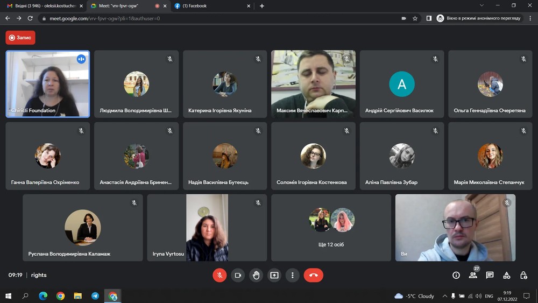The height and width of the screenshot is (303, 538).
Task: Open host controls lock icon
Action: point(523,275)
